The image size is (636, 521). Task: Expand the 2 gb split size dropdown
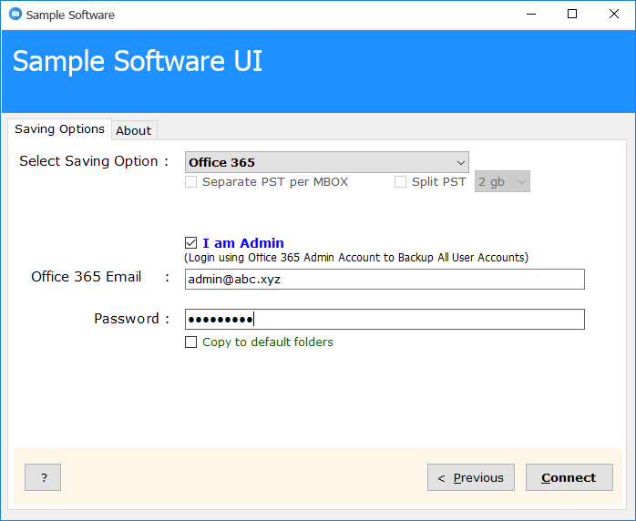[x=502, y=181]
